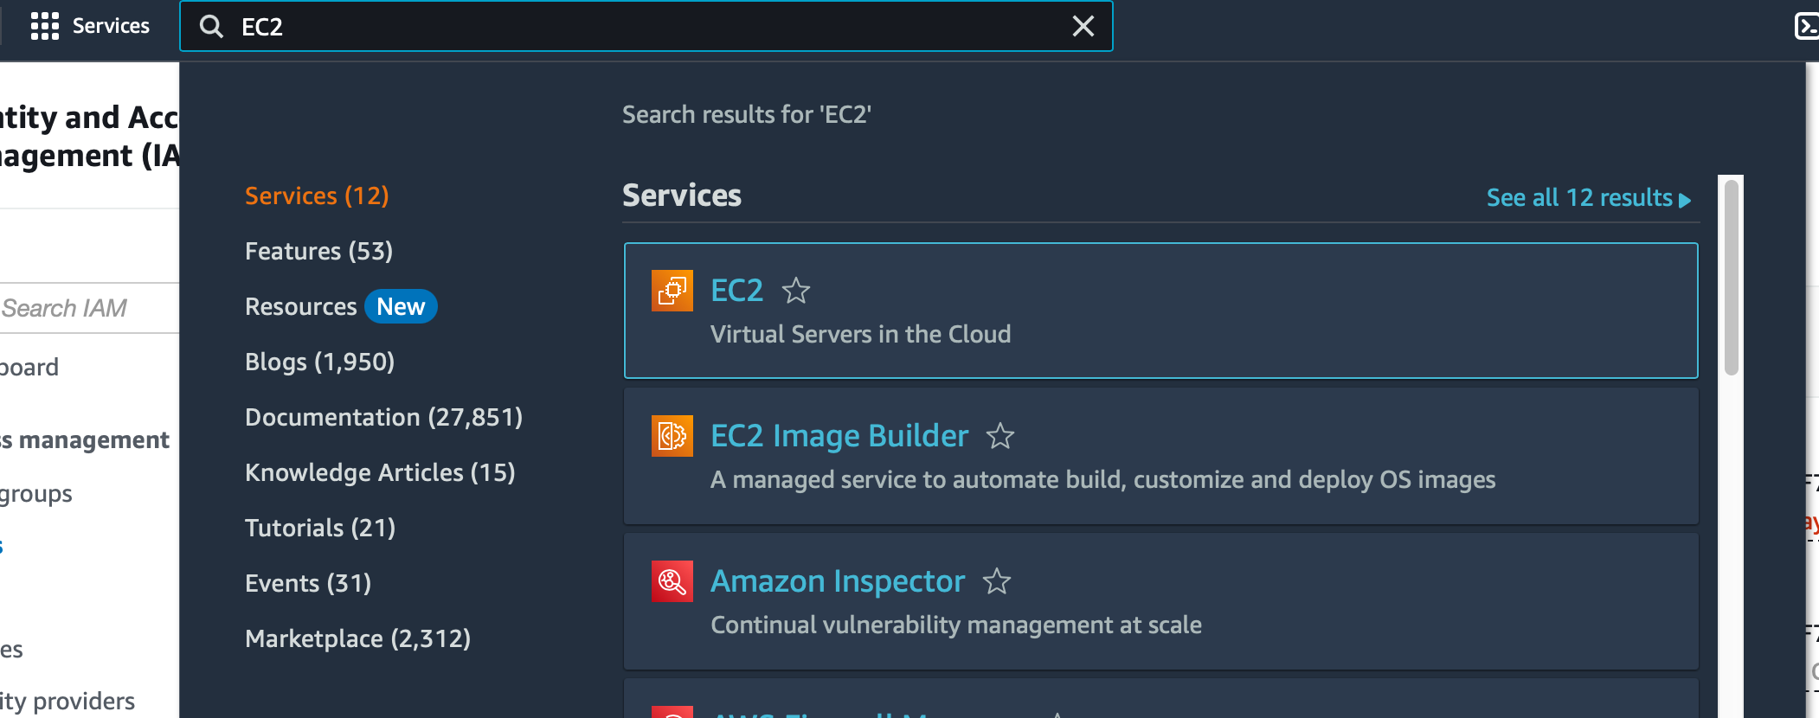See all 12 service results
Viewport: 1819px width, 718px height.
point(1589,197)
